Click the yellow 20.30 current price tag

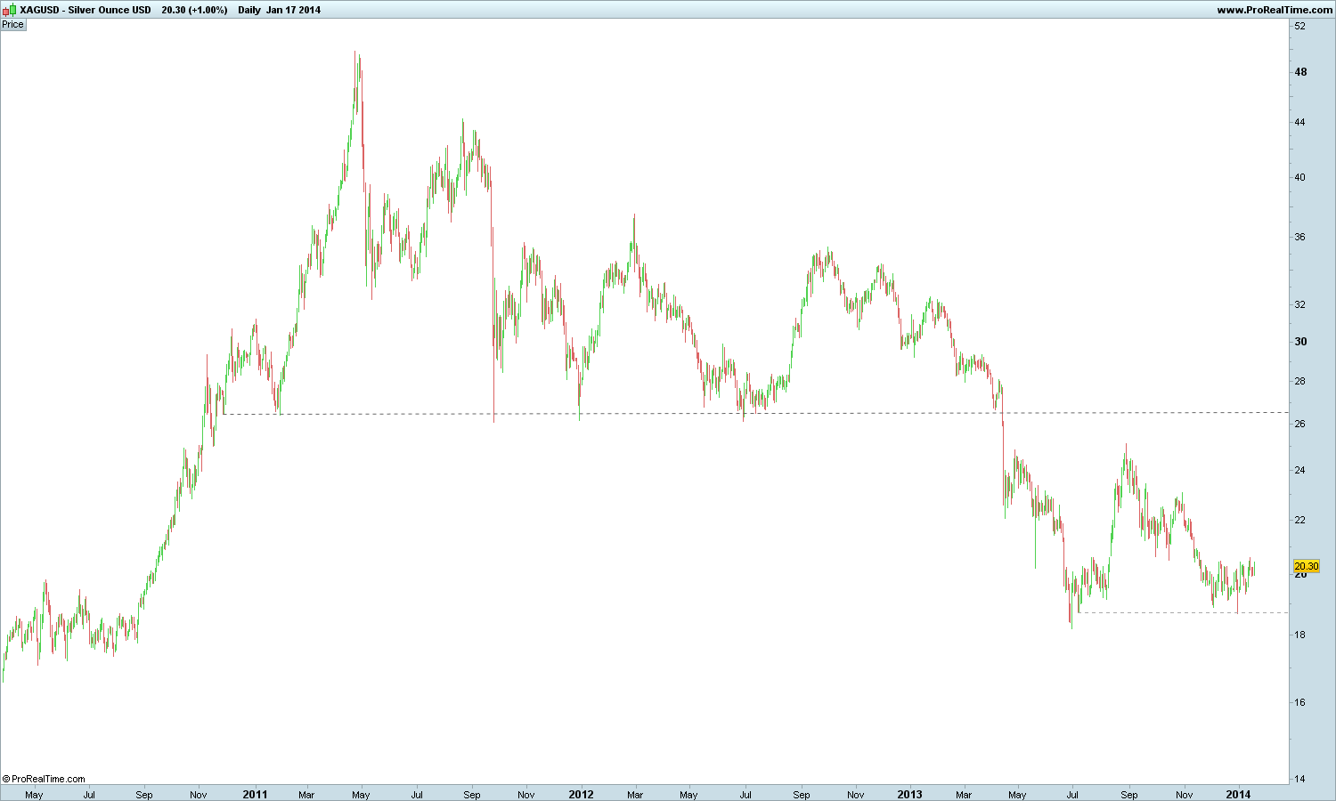1306,566
